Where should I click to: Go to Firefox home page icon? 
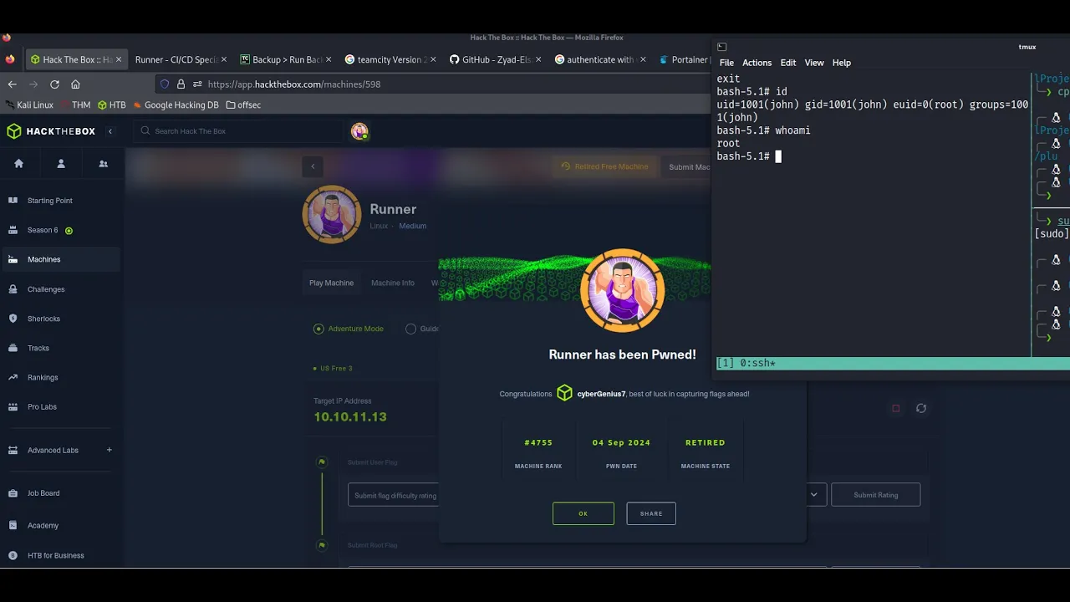[x=75, y=84]
